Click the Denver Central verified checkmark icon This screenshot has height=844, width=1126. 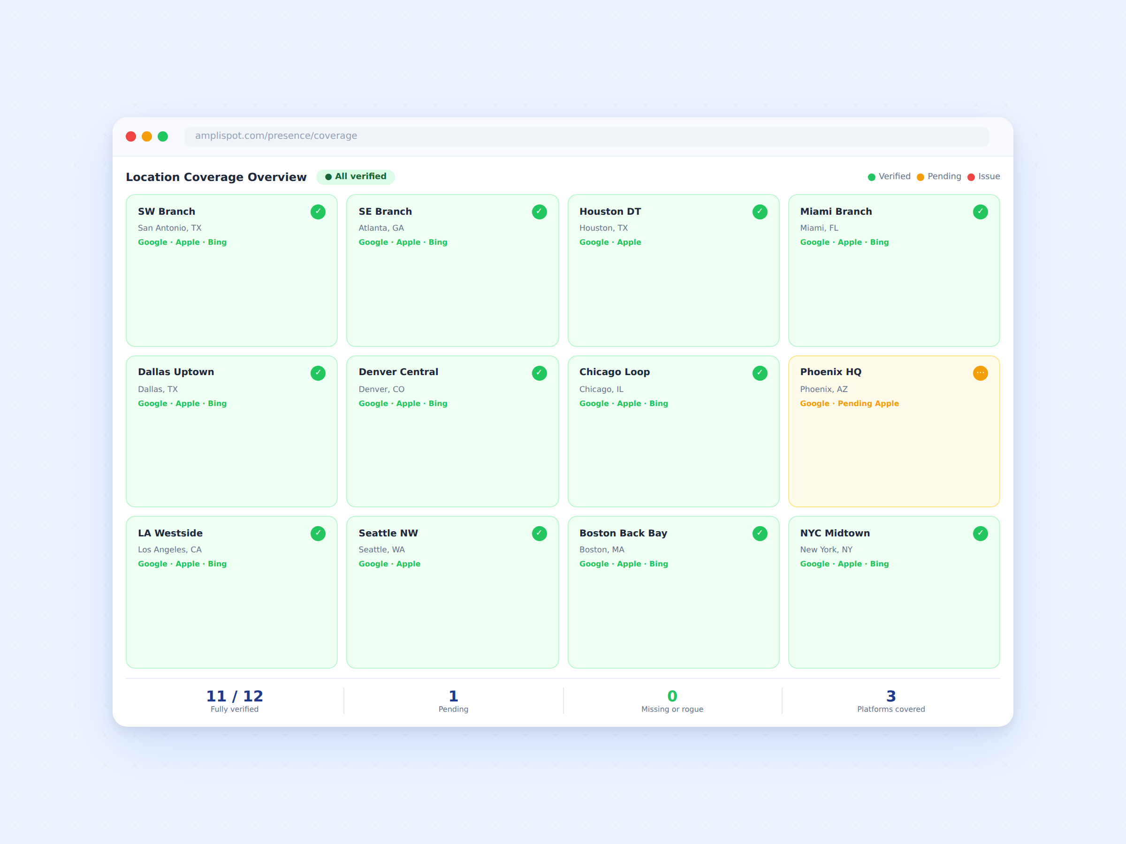pos(539,373)
